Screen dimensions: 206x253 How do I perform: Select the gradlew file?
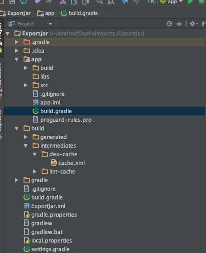pyautogui.click(x=38, y=223)
